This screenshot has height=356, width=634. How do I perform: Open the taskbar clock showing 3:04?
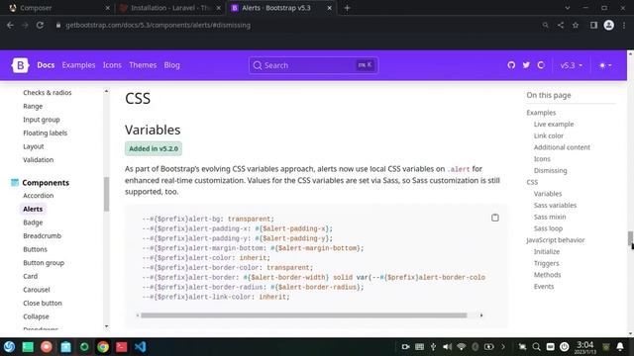coord(584,347)
